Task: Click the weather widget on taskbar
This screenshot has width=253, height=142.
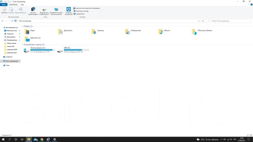Action: [x=208, y=139]
